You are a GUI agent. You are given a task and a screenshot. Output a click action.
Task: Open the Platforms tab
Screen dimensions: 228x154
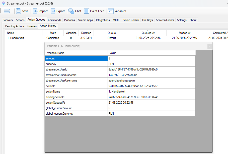coord(69,20)
